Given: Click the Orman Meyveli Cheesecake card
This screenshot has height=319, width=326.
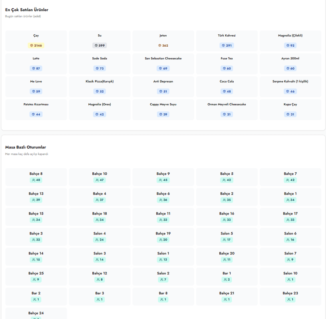Looking at the screenshot, I should coord(227,109).
